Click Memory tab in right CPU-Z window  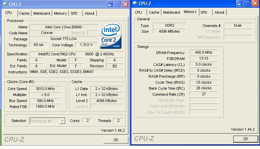pos(190,12)
